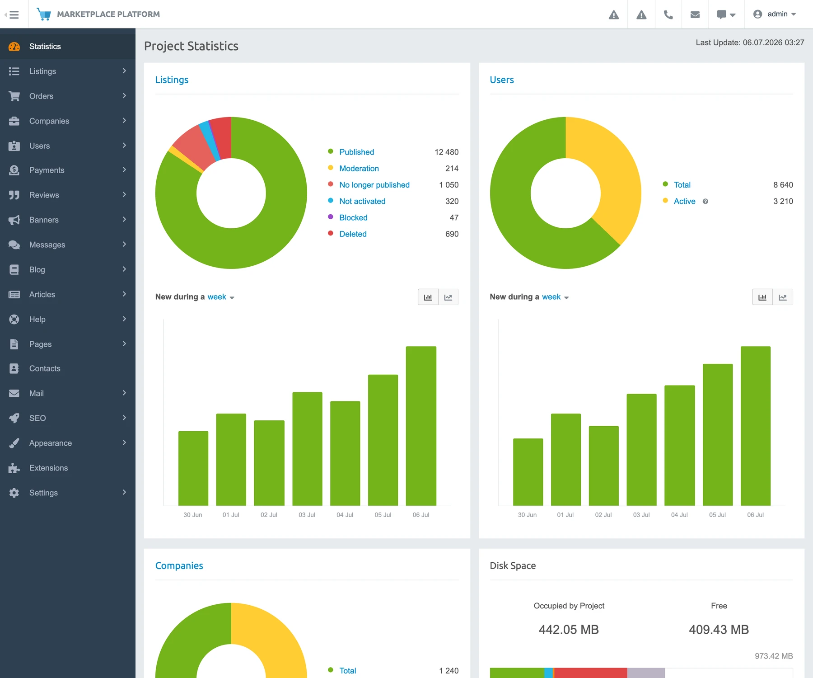Switch Users chart to bar view
813x678 pixels.
point(762,297)
